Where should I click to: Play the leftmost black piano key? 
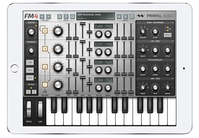54,105
